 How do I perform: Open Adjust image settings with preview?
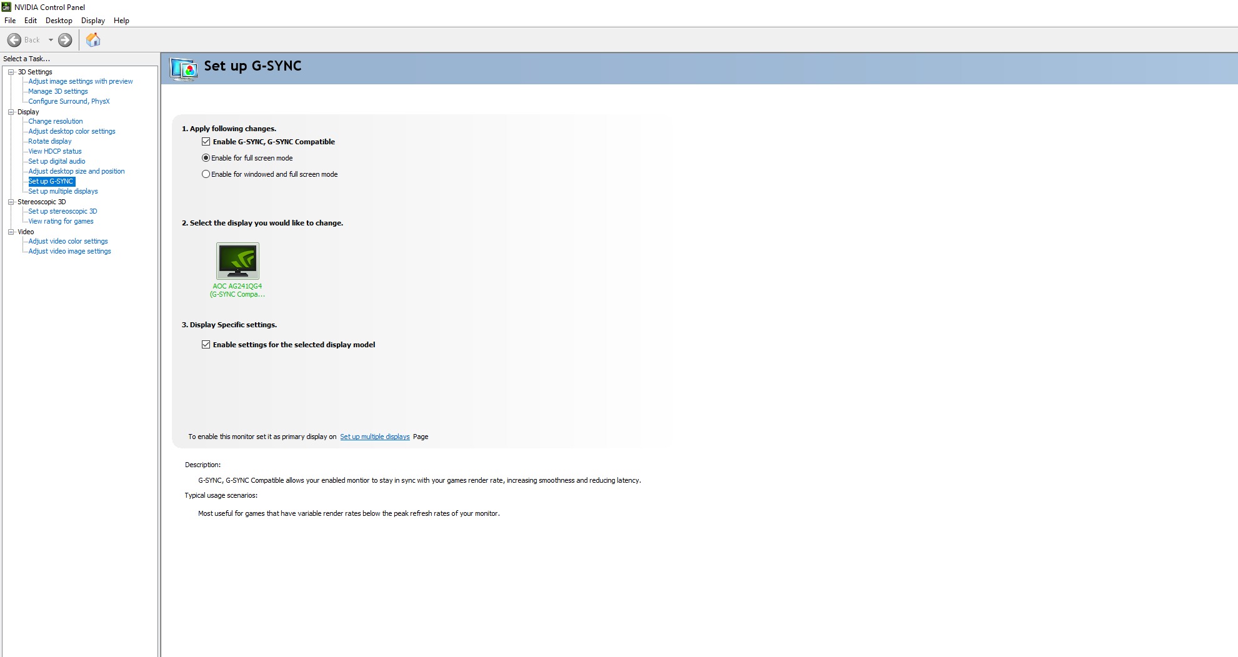click(x=81, y=81)
